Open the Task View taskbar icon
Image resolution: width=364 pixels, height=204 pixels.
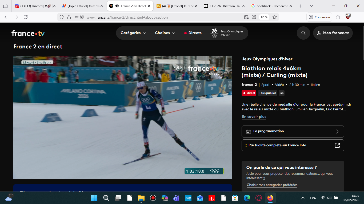click(x=118, y=198)
